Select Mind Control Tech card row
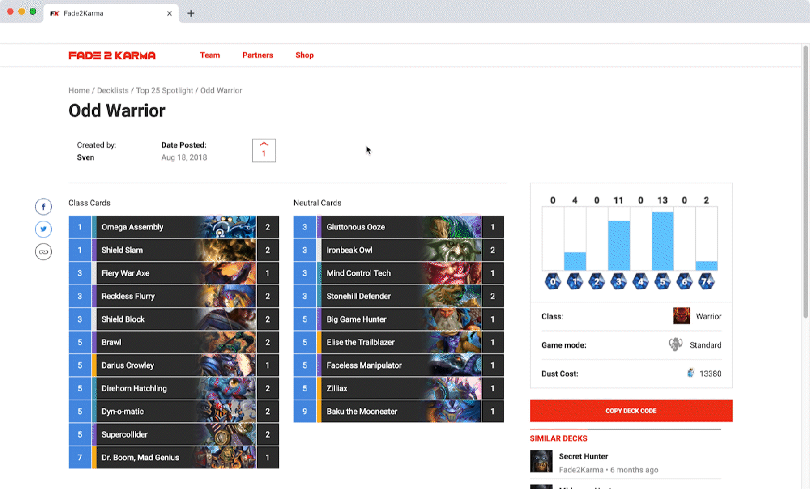Screen dimensions: 810x489 click(399, 273)
